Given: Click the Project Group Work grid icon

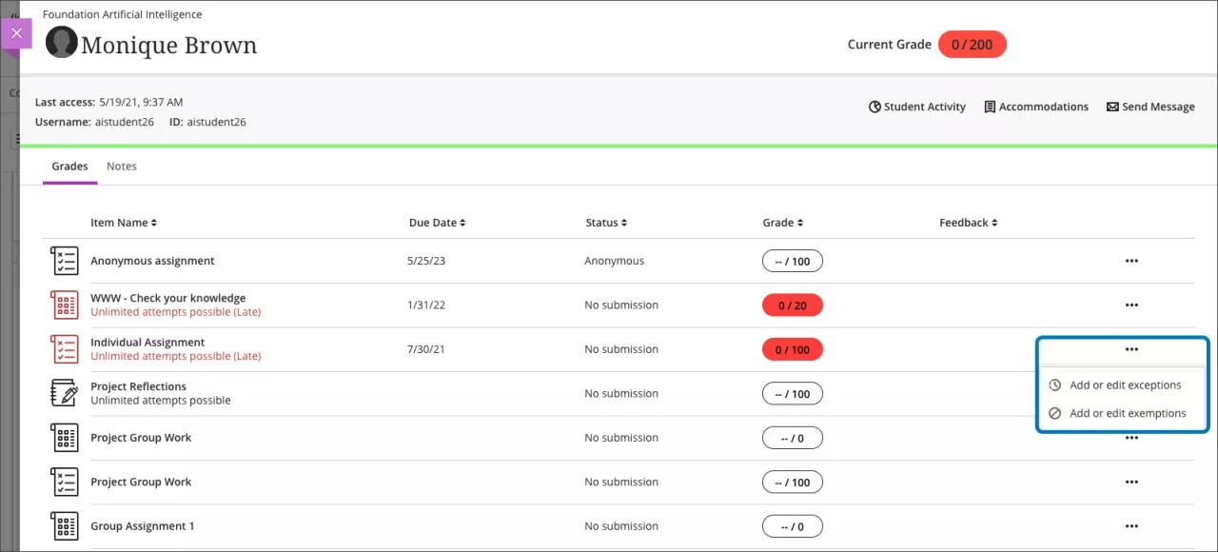Looking at the screenshot, I should click(x=64, y=437).
